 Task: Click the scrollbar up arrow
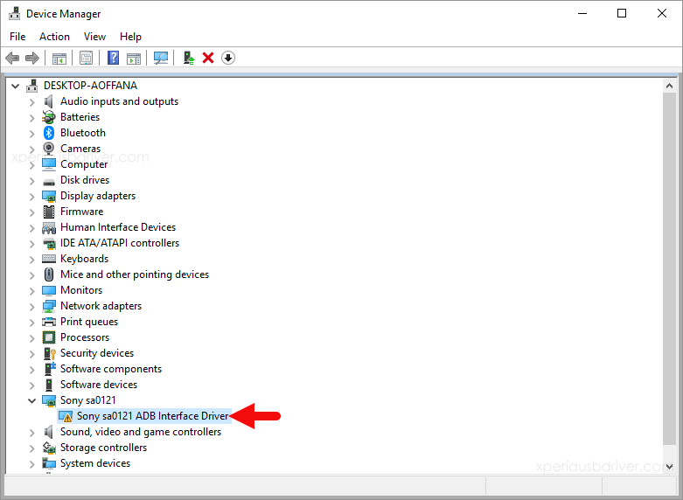click(x=670, y=86)
